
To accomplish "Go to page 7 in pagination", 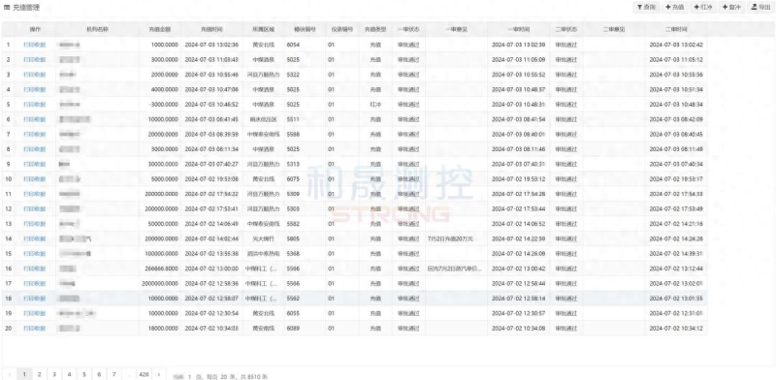I will [x=113, y=374].
